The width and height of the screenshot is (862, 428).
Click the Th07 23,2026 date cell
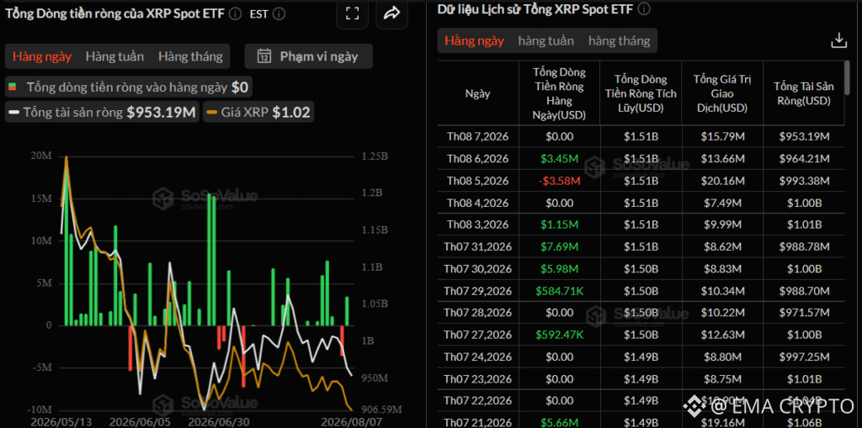(478, 378)
